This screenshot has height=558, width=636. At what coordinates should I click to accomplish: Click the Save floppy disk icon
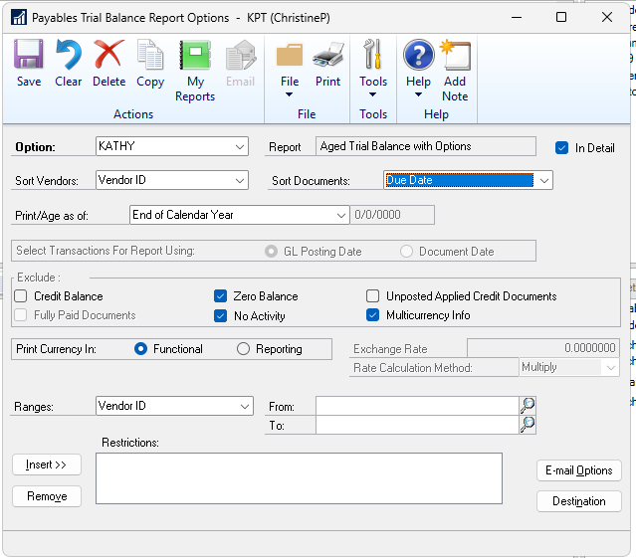coord(29,54)
